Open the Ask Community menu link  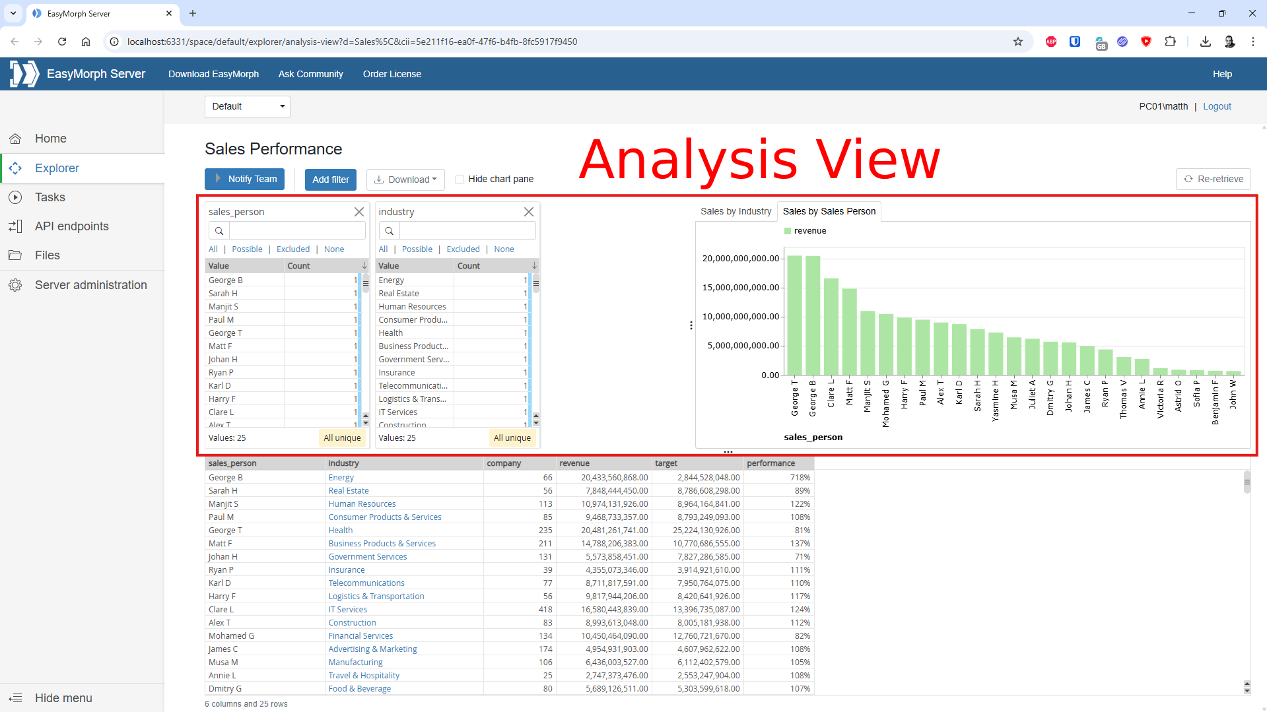(310, 74)
